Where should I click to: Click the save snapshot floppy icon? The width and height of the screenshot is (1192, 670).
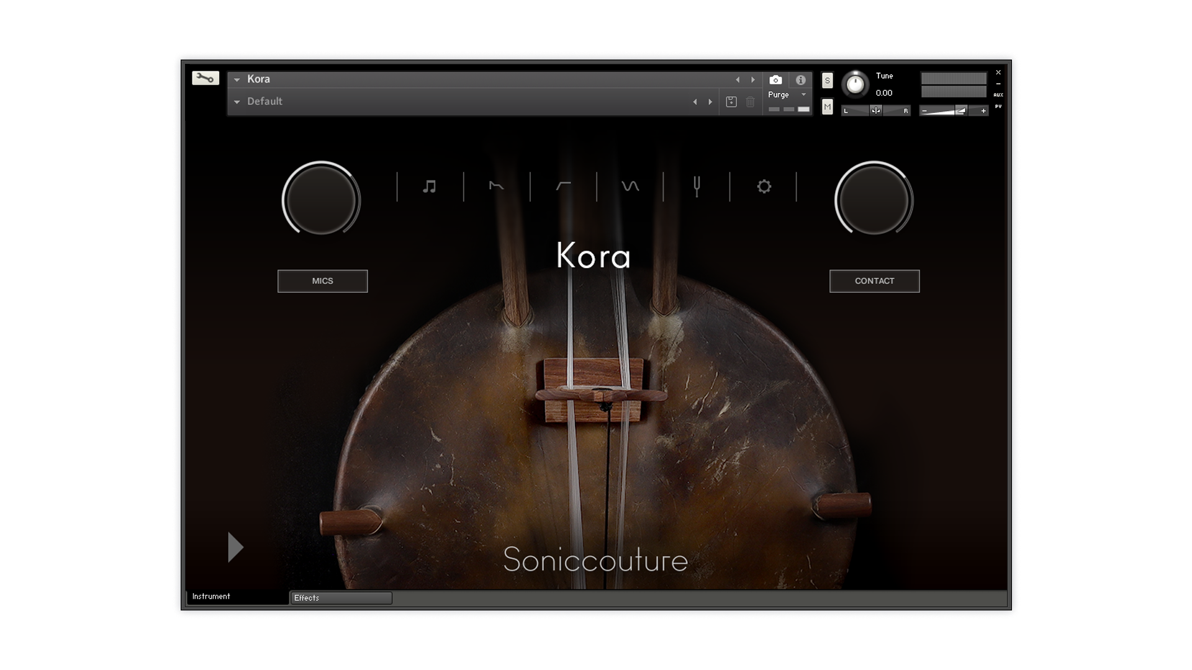731,102
